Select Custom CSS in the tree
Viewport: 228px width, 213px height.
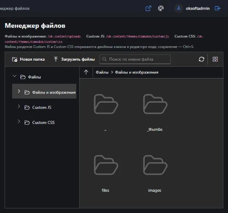click(x=43, y=122)
